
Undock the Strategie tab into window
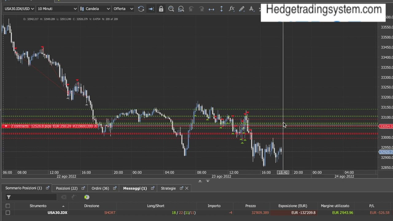click(x=181, y=188)
